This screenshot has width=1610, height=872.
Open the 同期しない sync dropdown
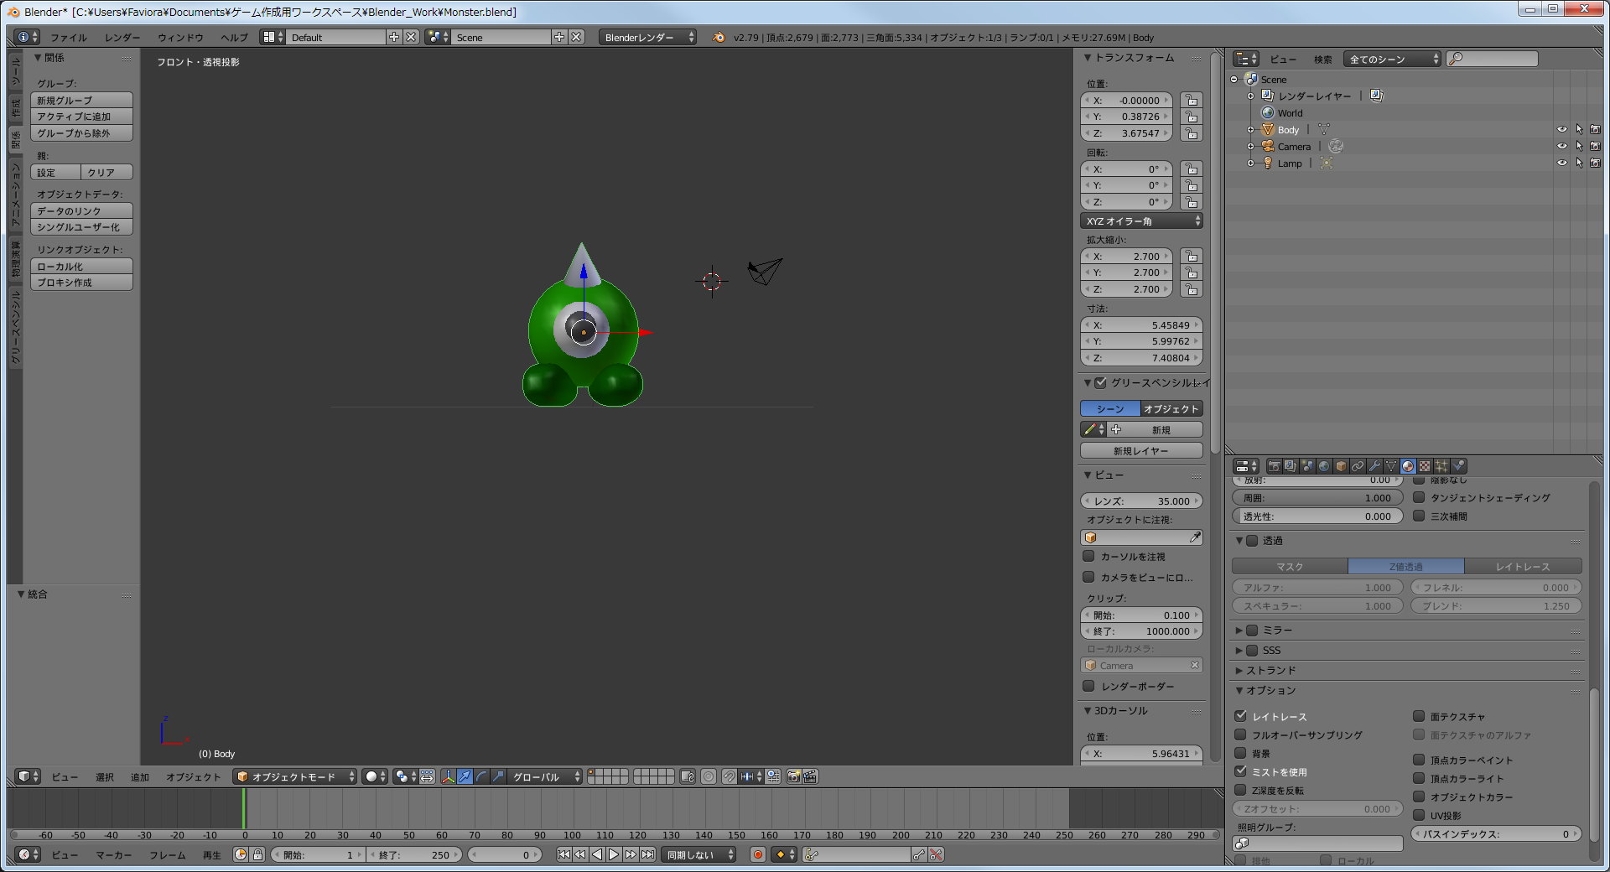(699, 854)
